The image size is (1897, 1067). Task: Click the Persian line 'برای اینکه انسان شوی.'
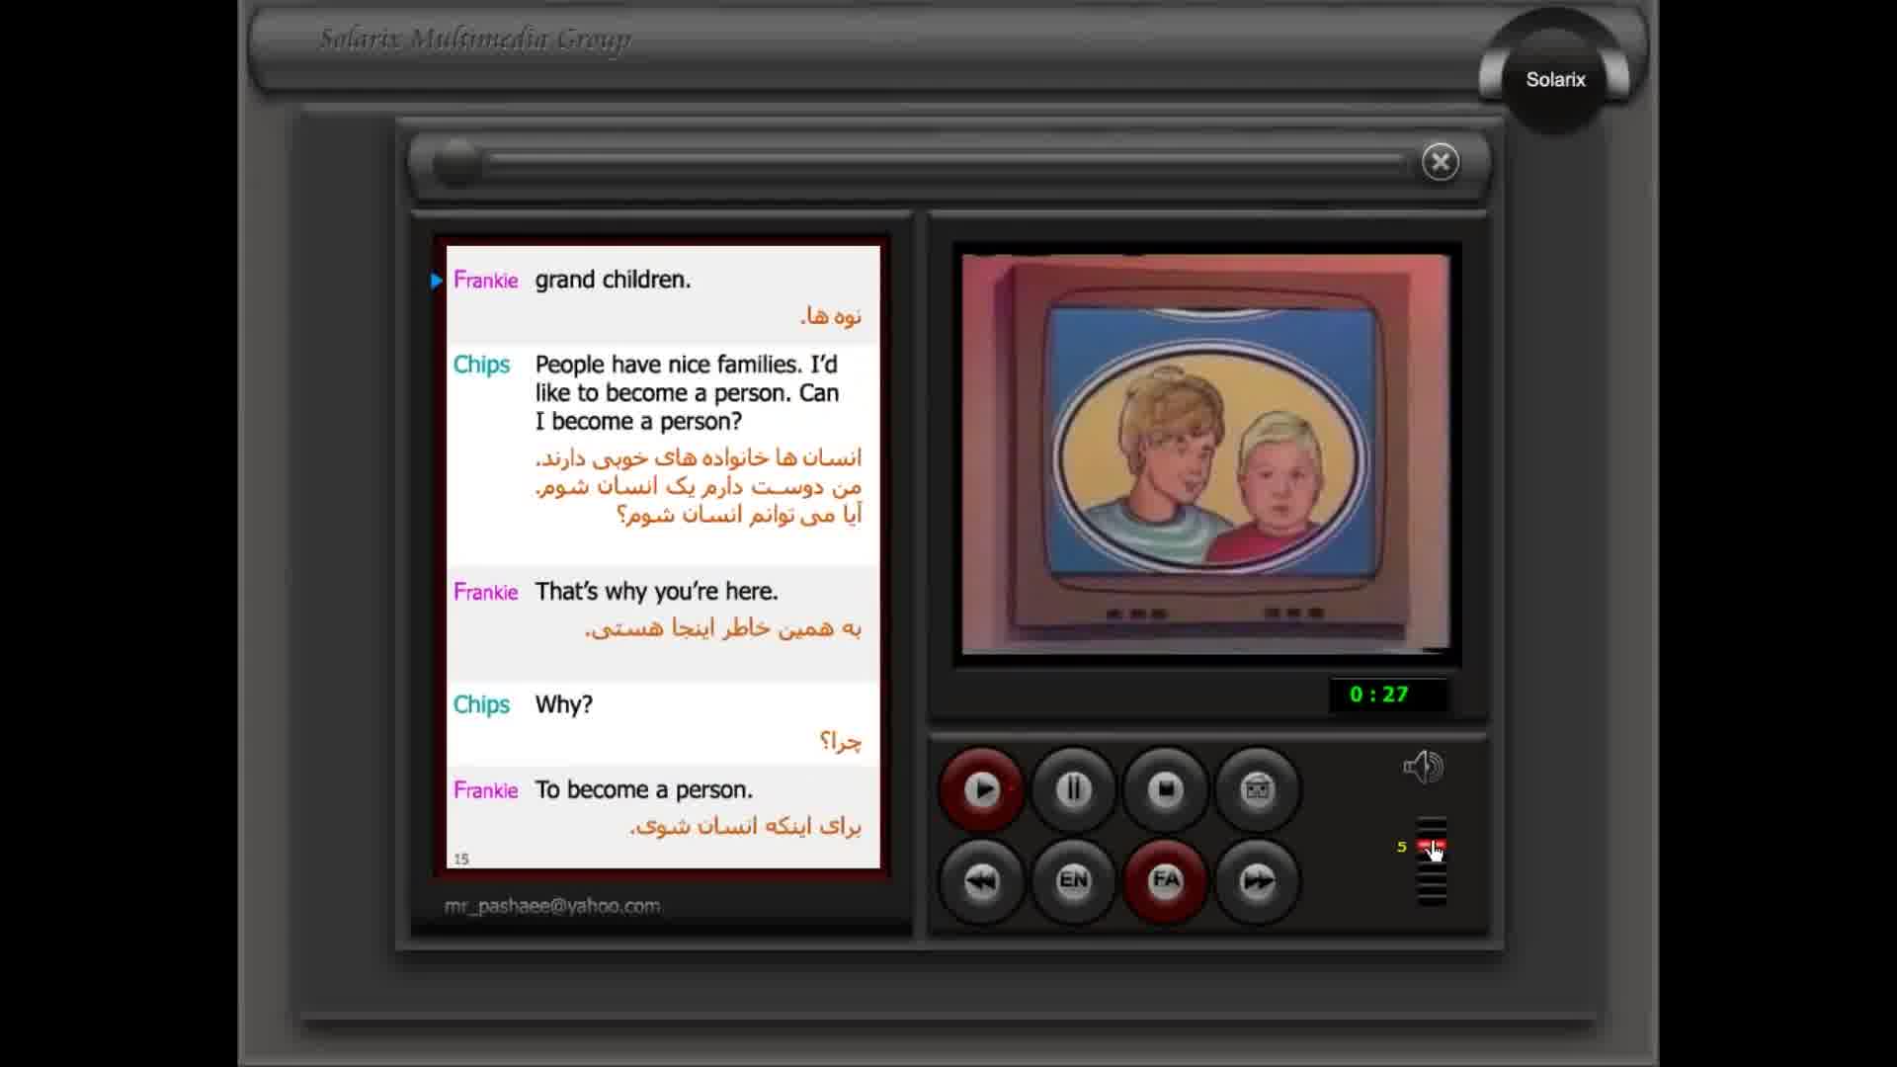tap(746, 826)
